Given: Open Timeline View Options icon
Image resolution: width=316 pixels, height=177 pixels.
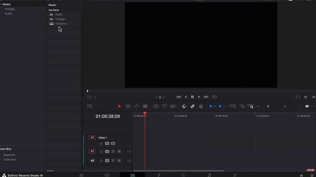Looking at the screenshot, I should click(89, 106).
